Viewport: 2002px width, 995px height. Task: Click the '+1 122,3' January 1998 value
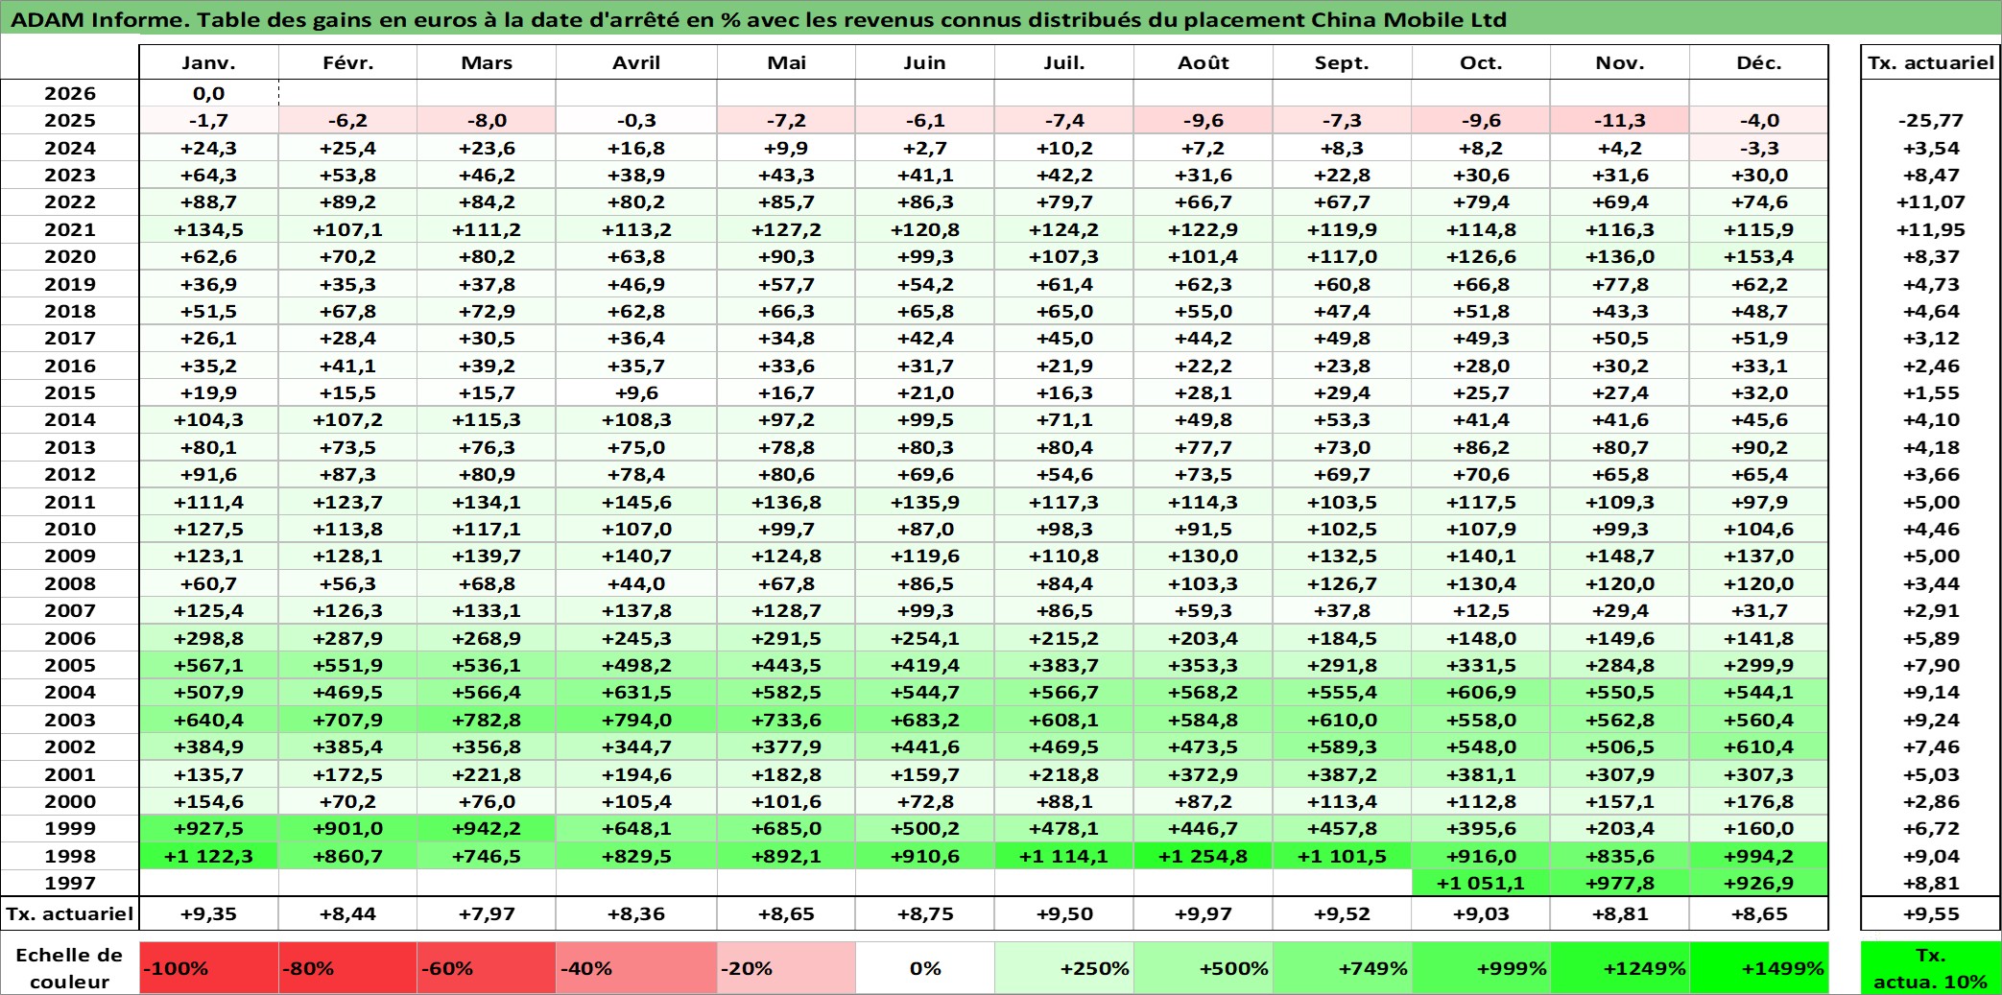(x=209, y=856)
